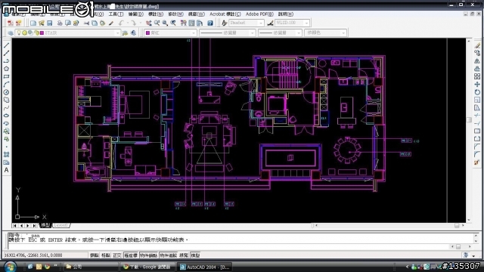Open the object color swatch dropdown
The height and width of the screenshot is (272, 484).
click(x=170, y=33)
